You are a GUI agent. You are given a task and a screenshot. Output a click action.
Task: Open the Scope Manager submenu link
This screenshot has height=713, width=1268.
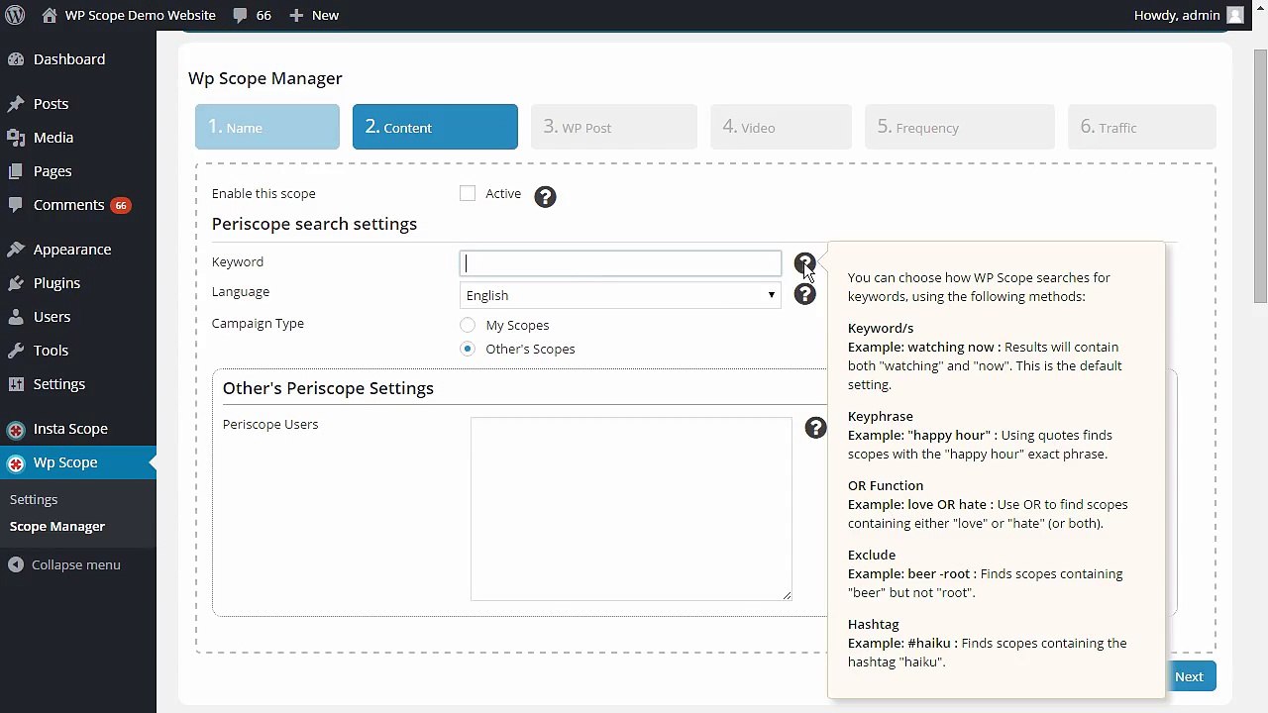pyautogui.click(x=57, y=526)
